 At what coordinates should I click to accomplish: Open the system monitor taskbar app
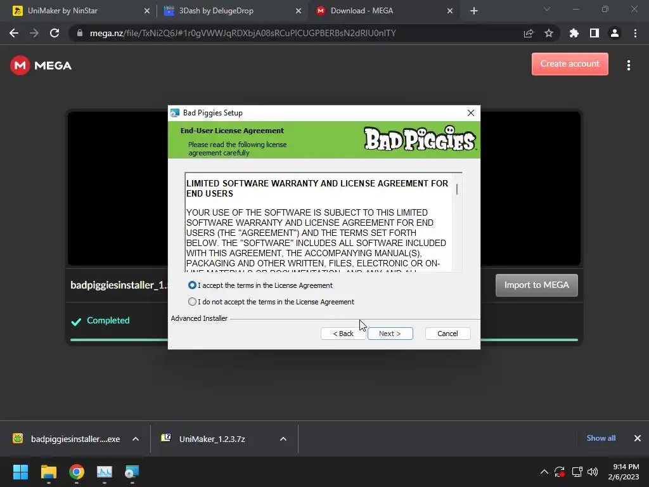[x=105, y=472]
